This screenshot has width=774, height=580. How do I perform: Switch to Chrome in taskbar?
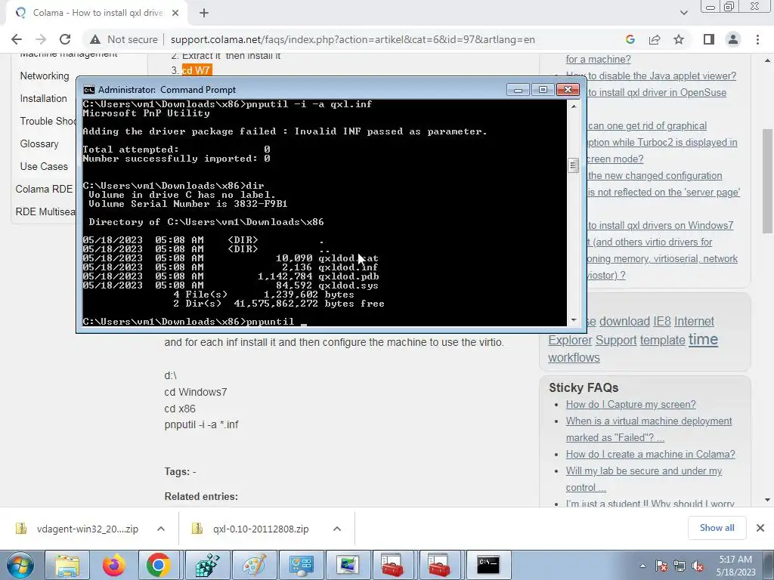pos(158,565)
